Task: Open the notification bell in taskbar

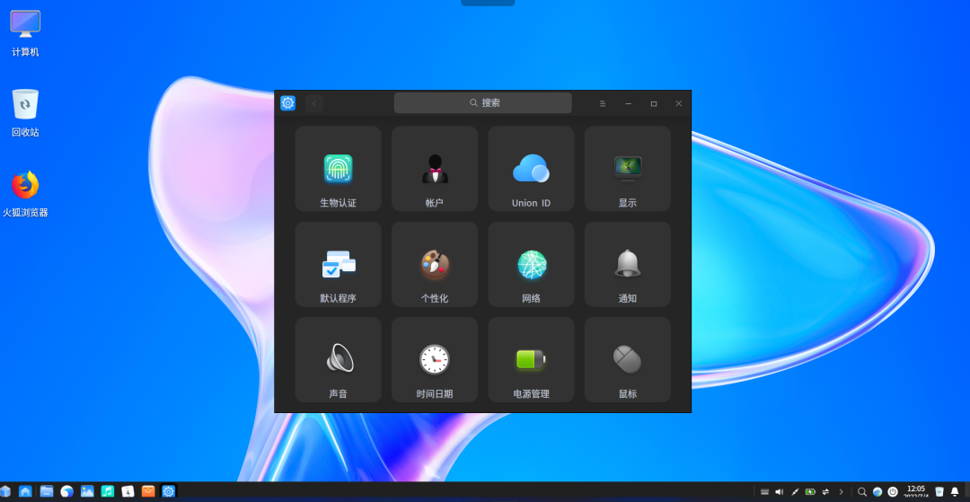Action: tap(955, 491)
